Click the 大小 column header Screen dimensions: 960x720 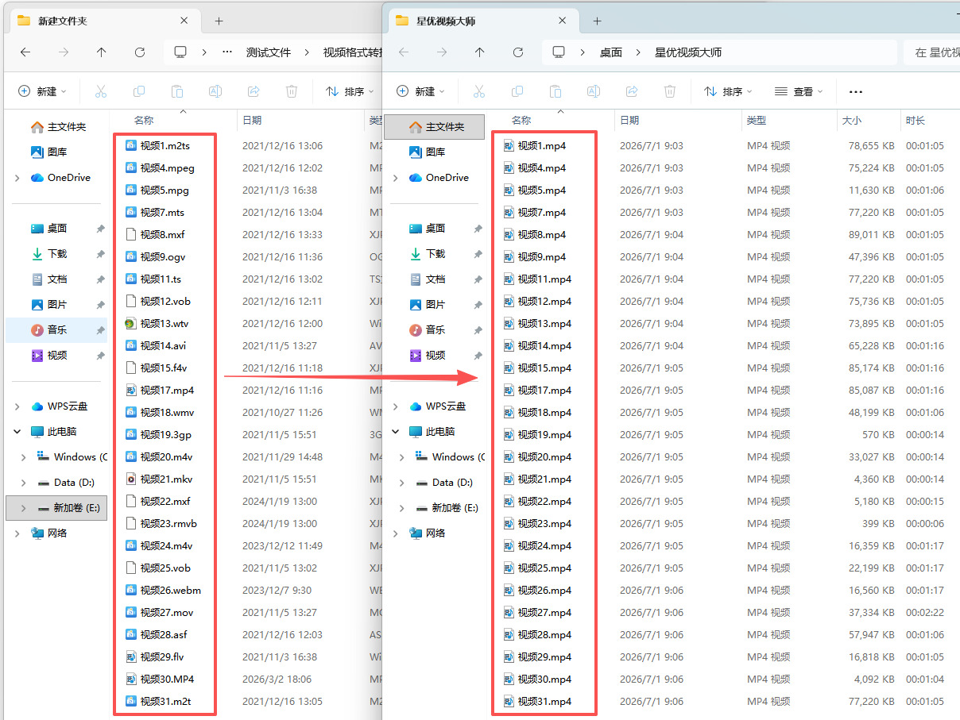tap(851, 121)
